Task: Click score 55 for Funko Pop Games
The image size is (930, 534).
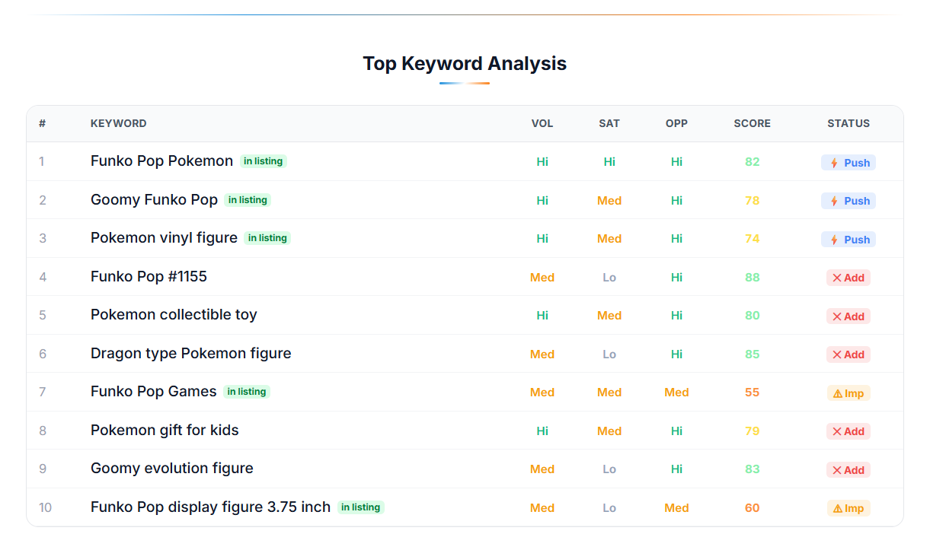Action: pos(753,393)
